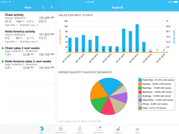
Task: Click the Public Web blue legend swatch
Action: [x=140, y=80]
